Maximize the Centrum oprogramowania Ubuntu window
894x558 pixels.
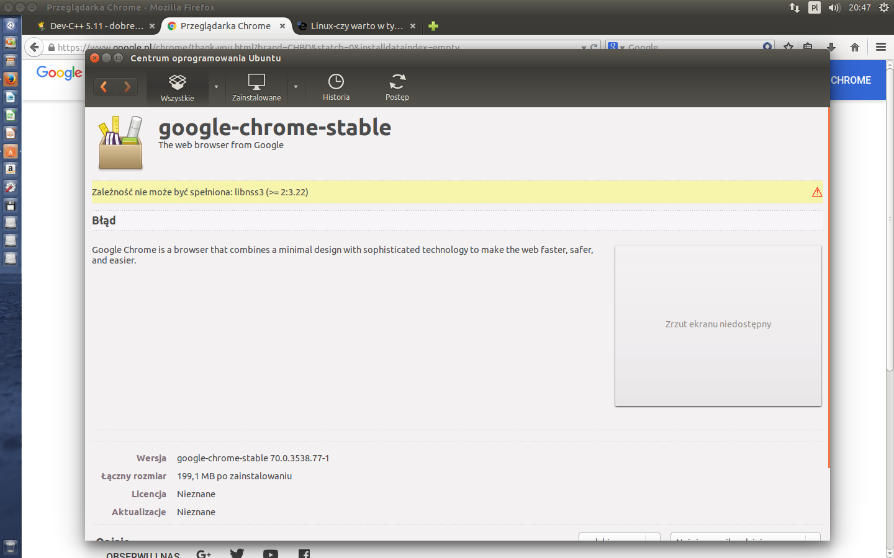118,58
